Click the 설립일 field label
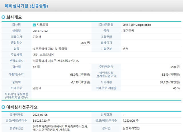Viewport: 183px width, 132px height. coord(16,31)
